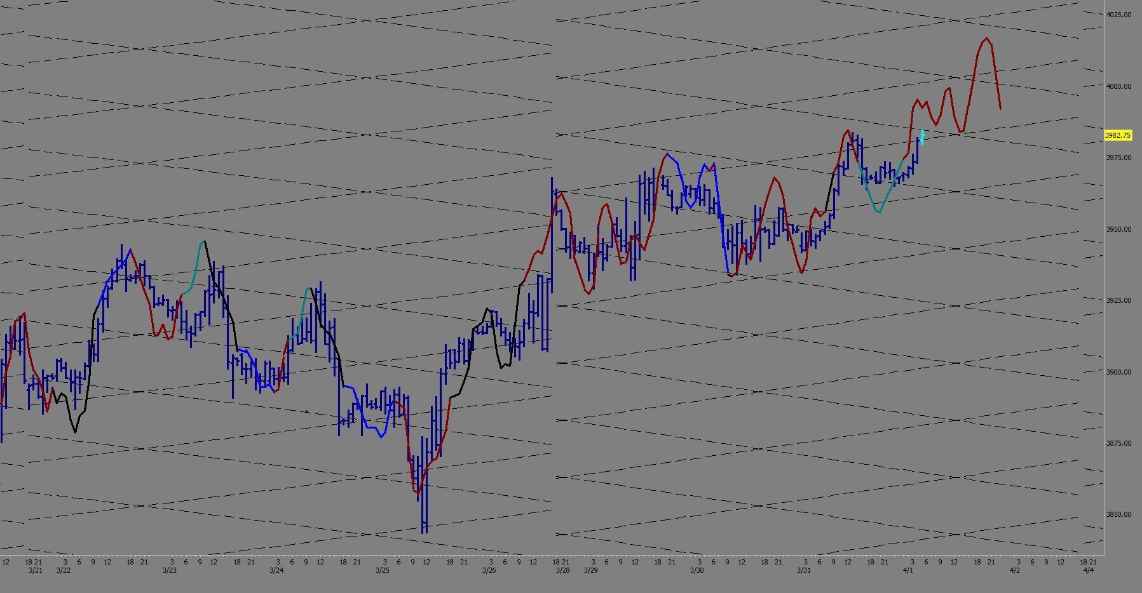Image resolution: width=1142 pixels, height=593 pixels.
Task: Click the 3/23 date label on time axis
Action: click(169, 570)
